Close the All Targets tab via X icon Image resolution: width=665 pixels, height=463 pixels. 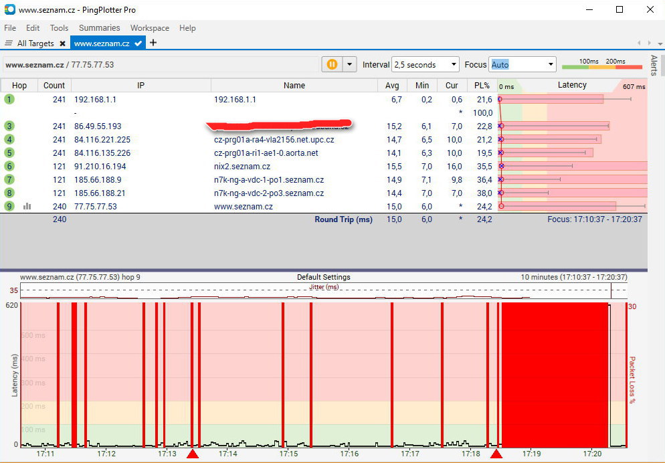[62, 43]
